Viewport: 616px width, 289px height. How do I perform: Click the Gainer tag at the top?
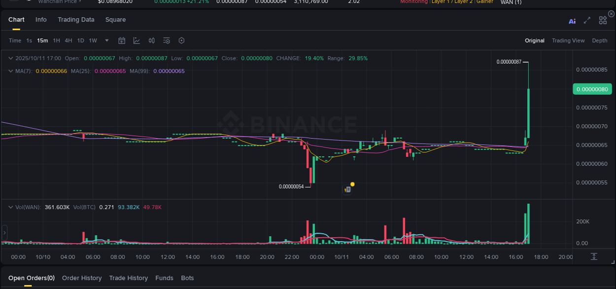click(x=485, y=1)
